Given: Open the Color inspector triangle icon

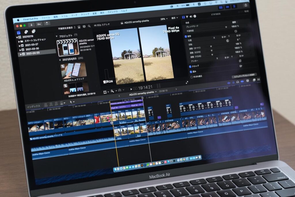Looking at the screenshot, I should tap(187, 17).
